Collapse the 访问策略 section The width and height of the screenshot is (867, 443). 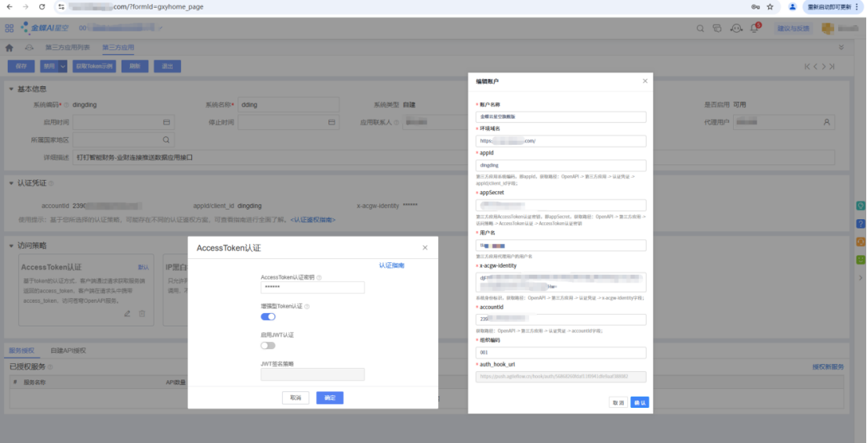click(11, 245)
